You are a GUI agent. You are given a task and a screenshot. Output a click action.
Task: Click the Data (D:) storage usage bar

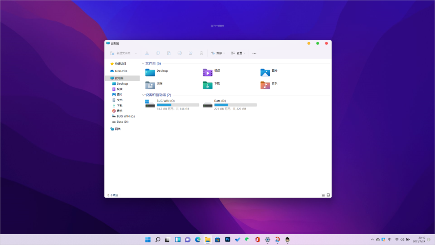pyautogui.click(x=235, y=105)
